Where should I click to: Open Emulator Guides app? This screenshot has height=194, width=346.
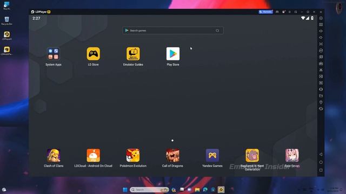tap(133, 54)
